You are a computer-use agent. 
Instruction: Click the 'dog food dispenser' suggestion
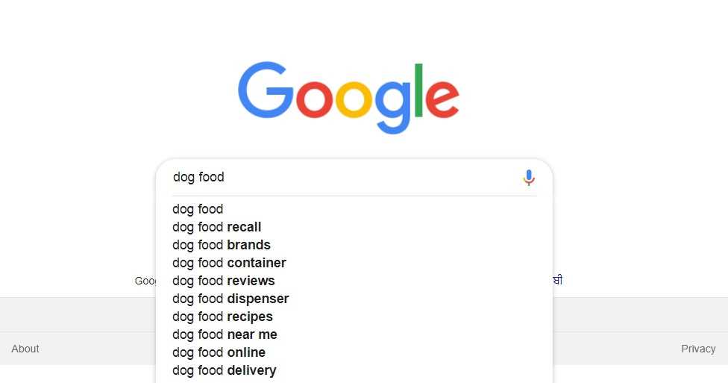(x=230, y=299)
